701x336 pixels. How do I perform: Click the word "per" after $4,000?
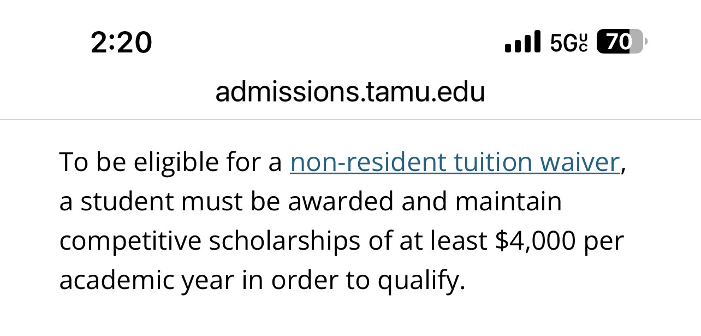point(602,241)
